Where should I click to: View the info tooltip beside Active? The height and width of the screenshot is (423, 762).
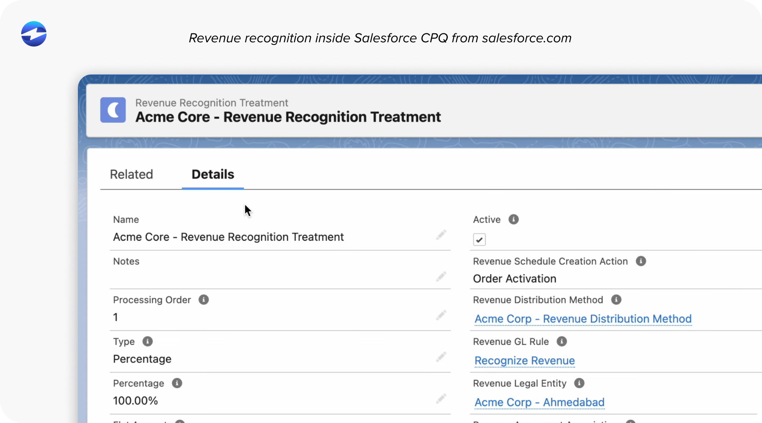click(514, 219)
